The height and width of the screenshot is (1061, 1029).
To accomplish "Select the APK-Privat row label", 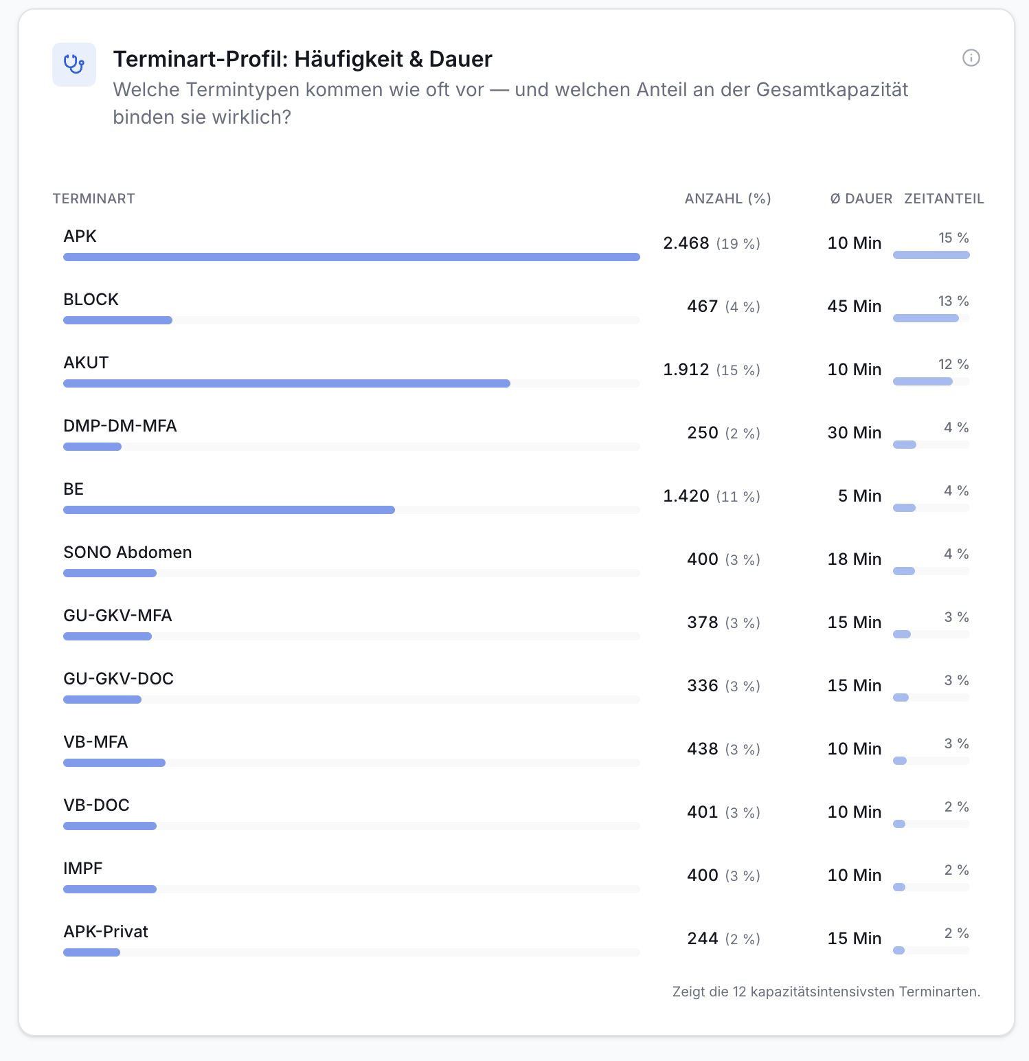I will point(106,932).
